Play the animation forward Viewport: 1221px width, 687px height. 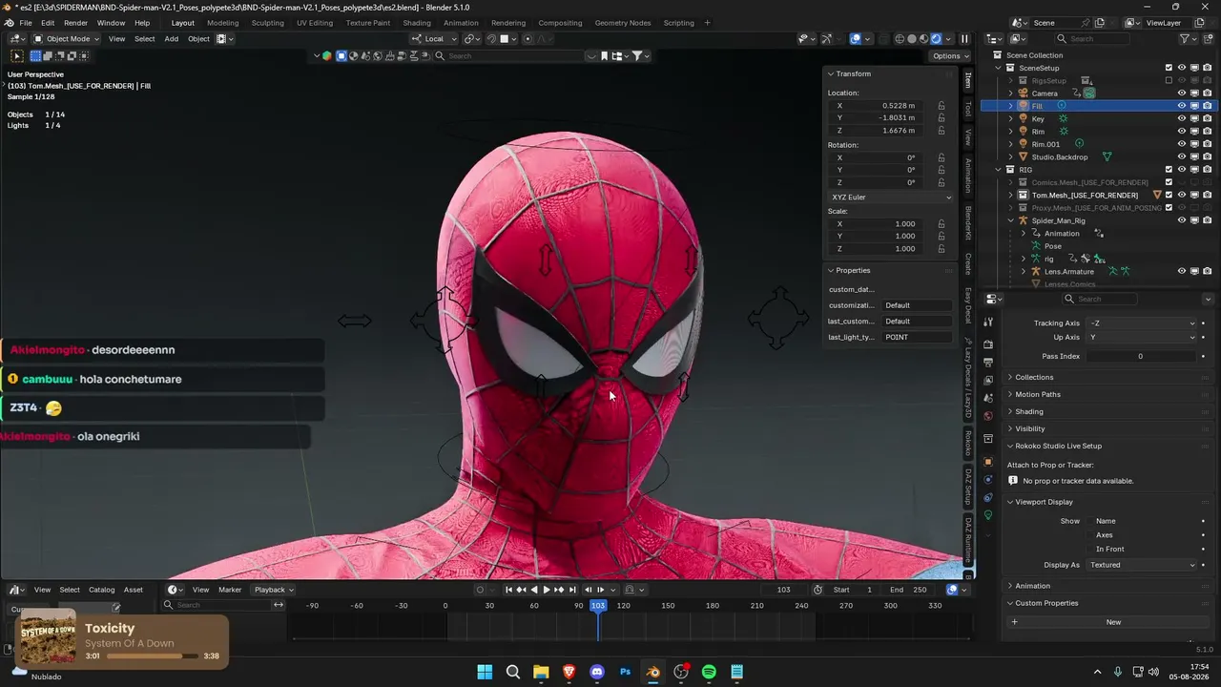pos(547,590)
